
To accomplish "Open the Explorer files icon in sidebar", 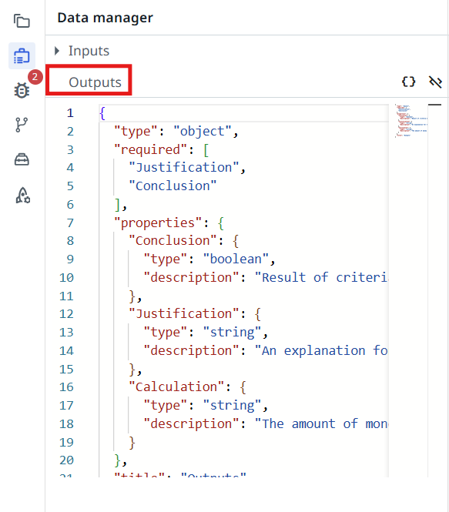I will 22,21.
